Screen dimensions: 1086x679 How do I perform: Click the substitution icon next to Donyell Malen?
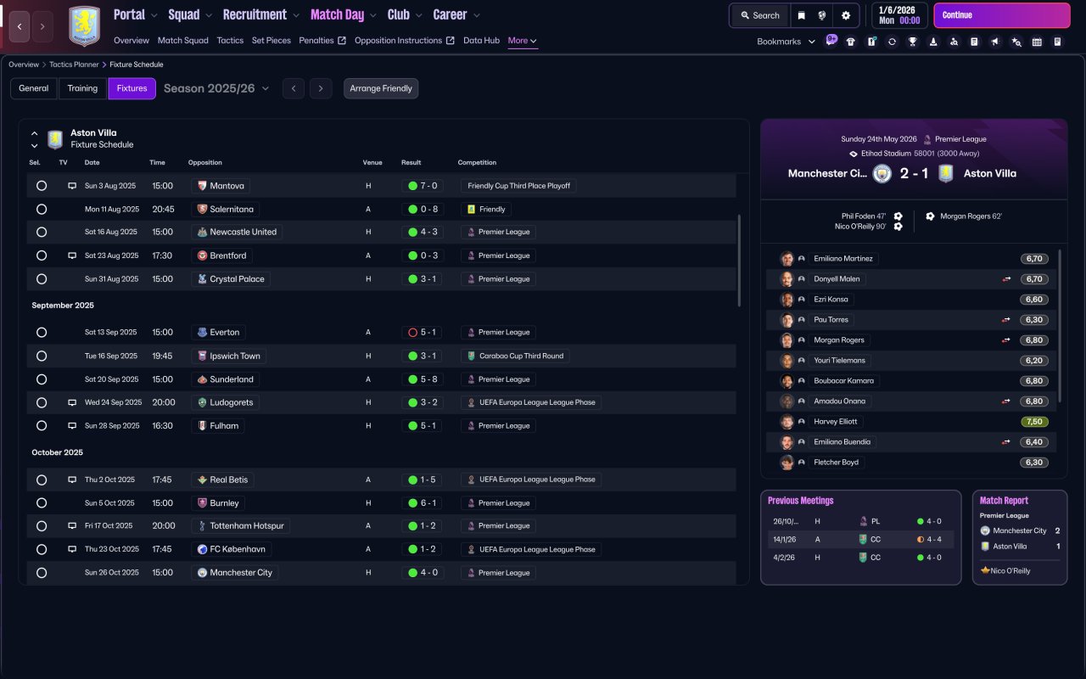[1005, 279]
